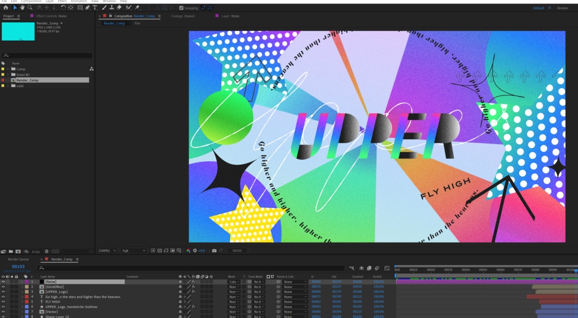Select the Pen tool
Screen dimensions: 578x318
point(87,7)
